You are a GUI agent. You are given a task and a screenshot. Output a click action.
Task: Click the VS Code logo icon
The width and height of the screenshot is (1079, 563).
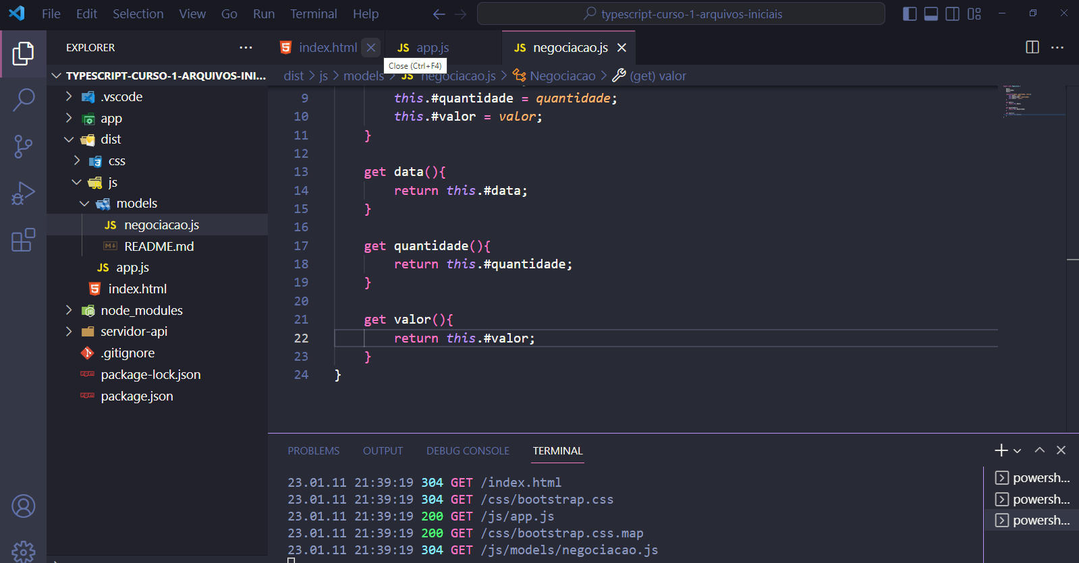click(17, 13)
